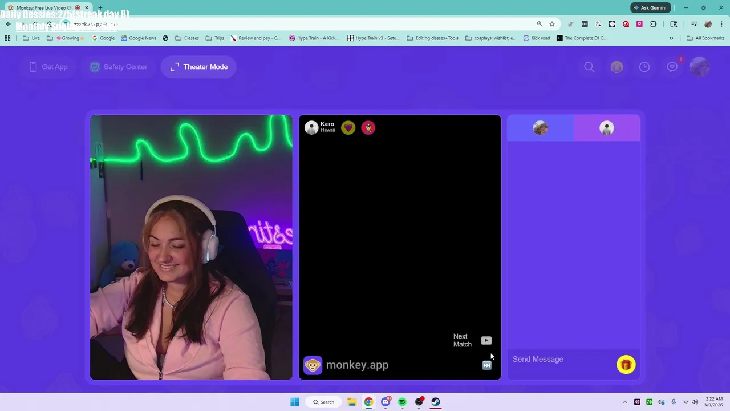Open the All Bookmarks folder
Viewport: 730px width, 411px height.
(x=705, y=38)
